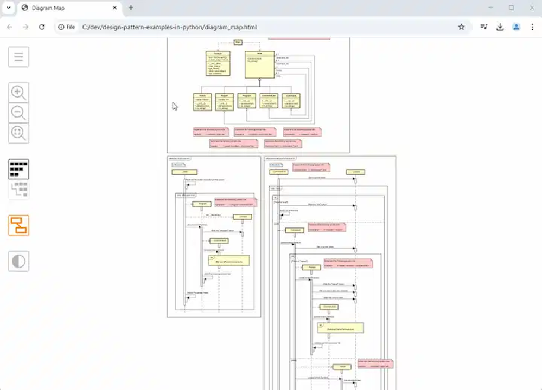Close the Diagram Map tab

click(x=115, y=8)
